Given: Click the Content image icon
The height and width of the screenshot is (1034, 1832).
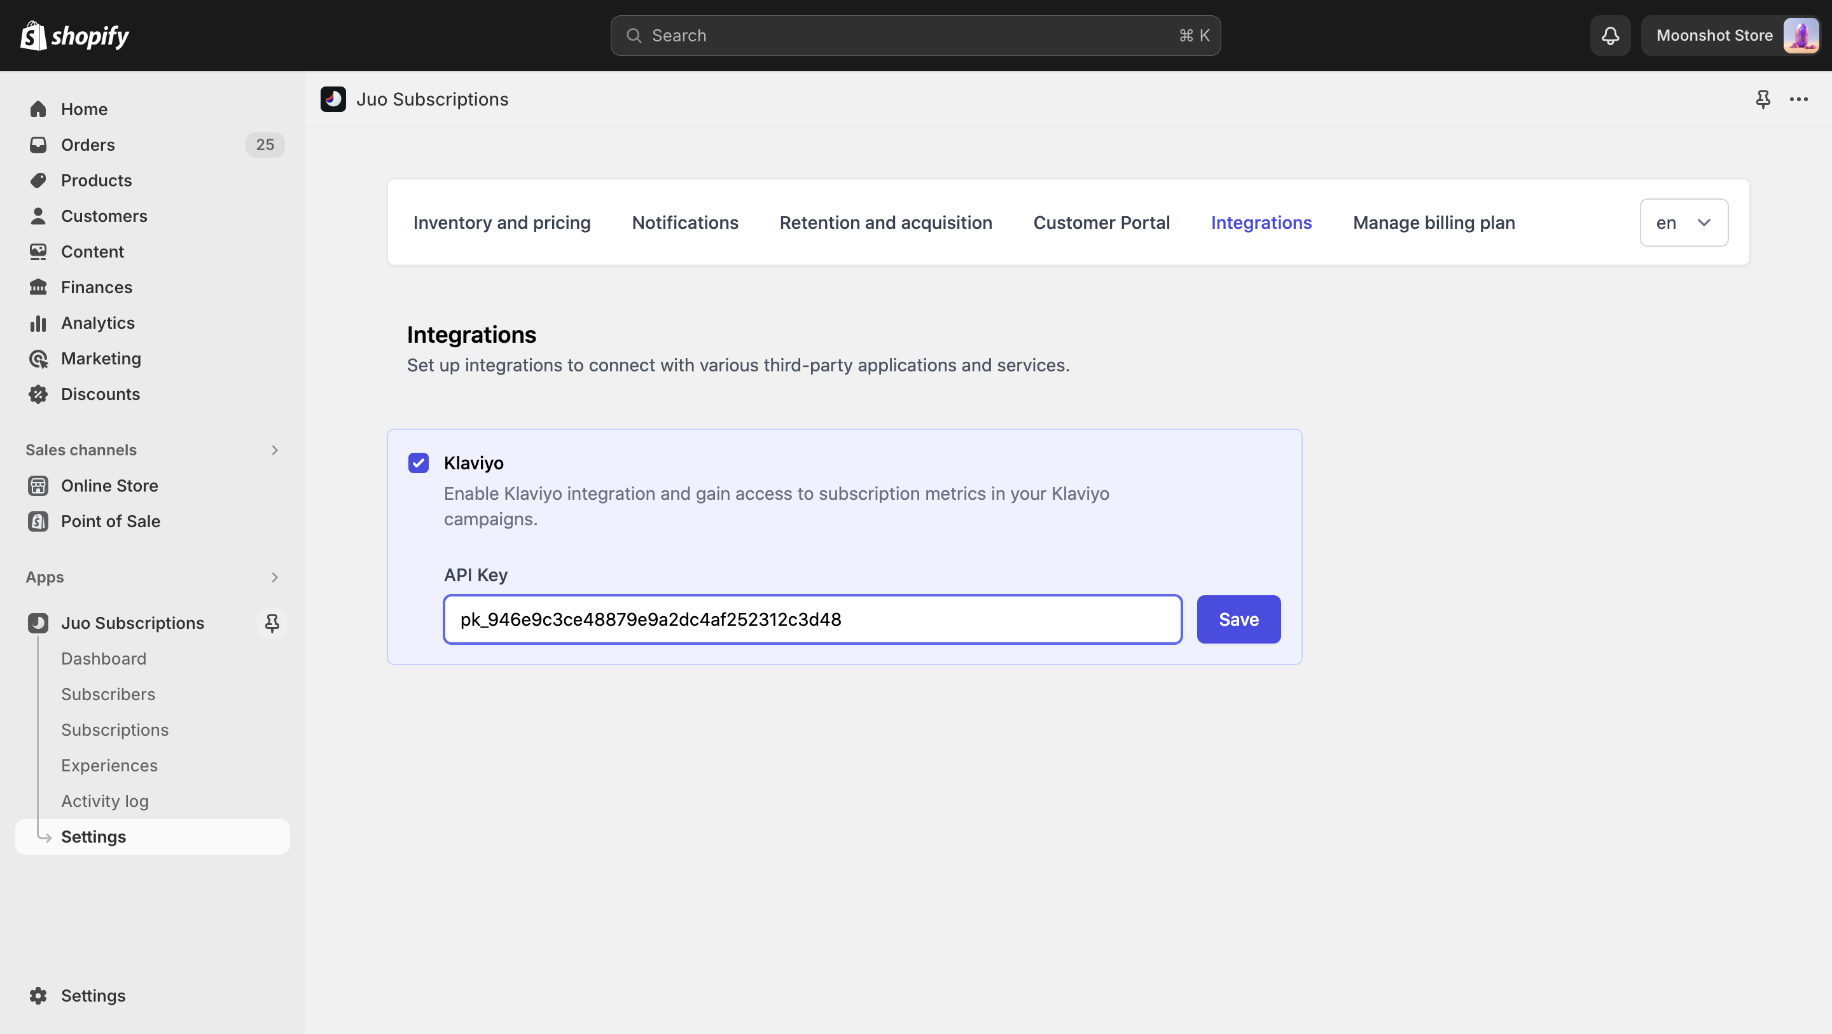Looking at the screenshot, I should [x=38, y=251].
